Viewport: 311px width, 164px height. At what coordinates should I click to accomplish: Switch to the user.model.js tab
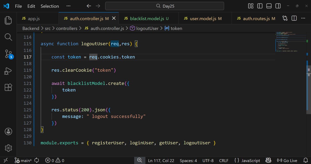click(x=205, y=19)
